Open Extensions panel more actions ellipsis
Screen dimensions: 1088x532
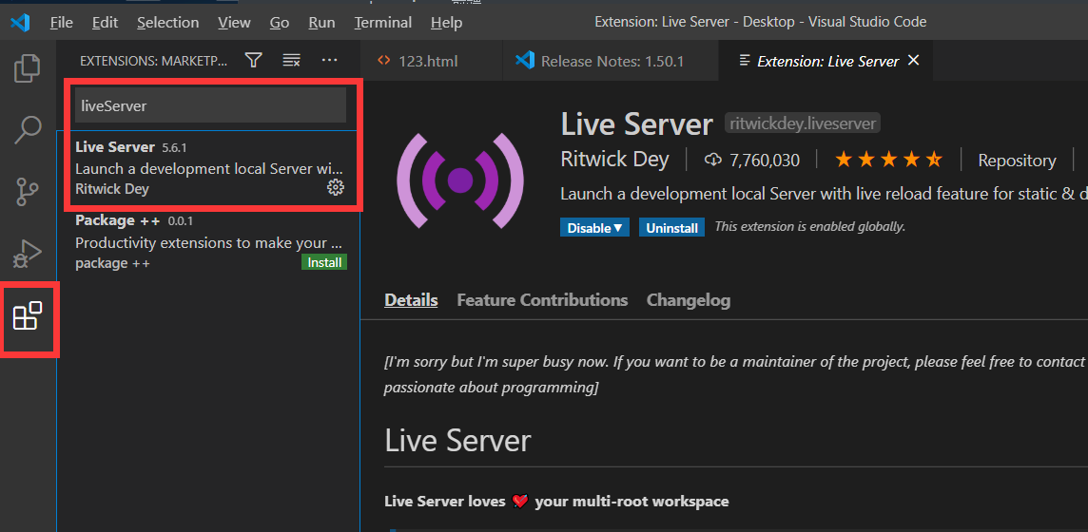(x=330, y=61)
